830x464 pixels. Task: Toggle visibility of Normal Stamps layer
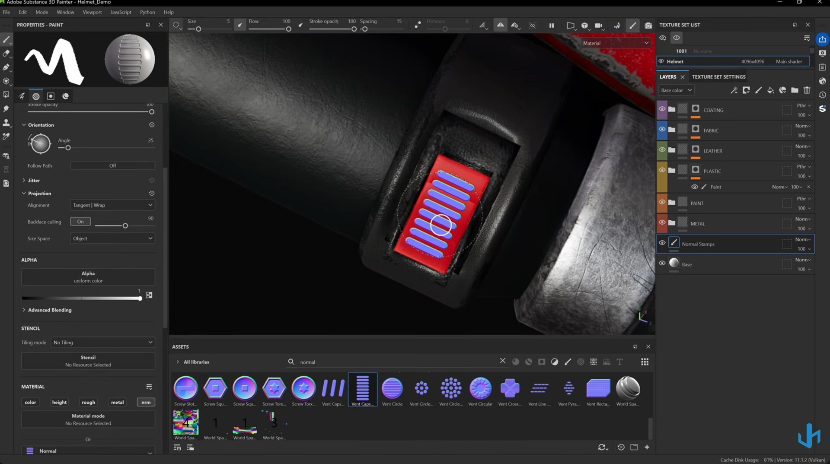[x=662, y=243]
